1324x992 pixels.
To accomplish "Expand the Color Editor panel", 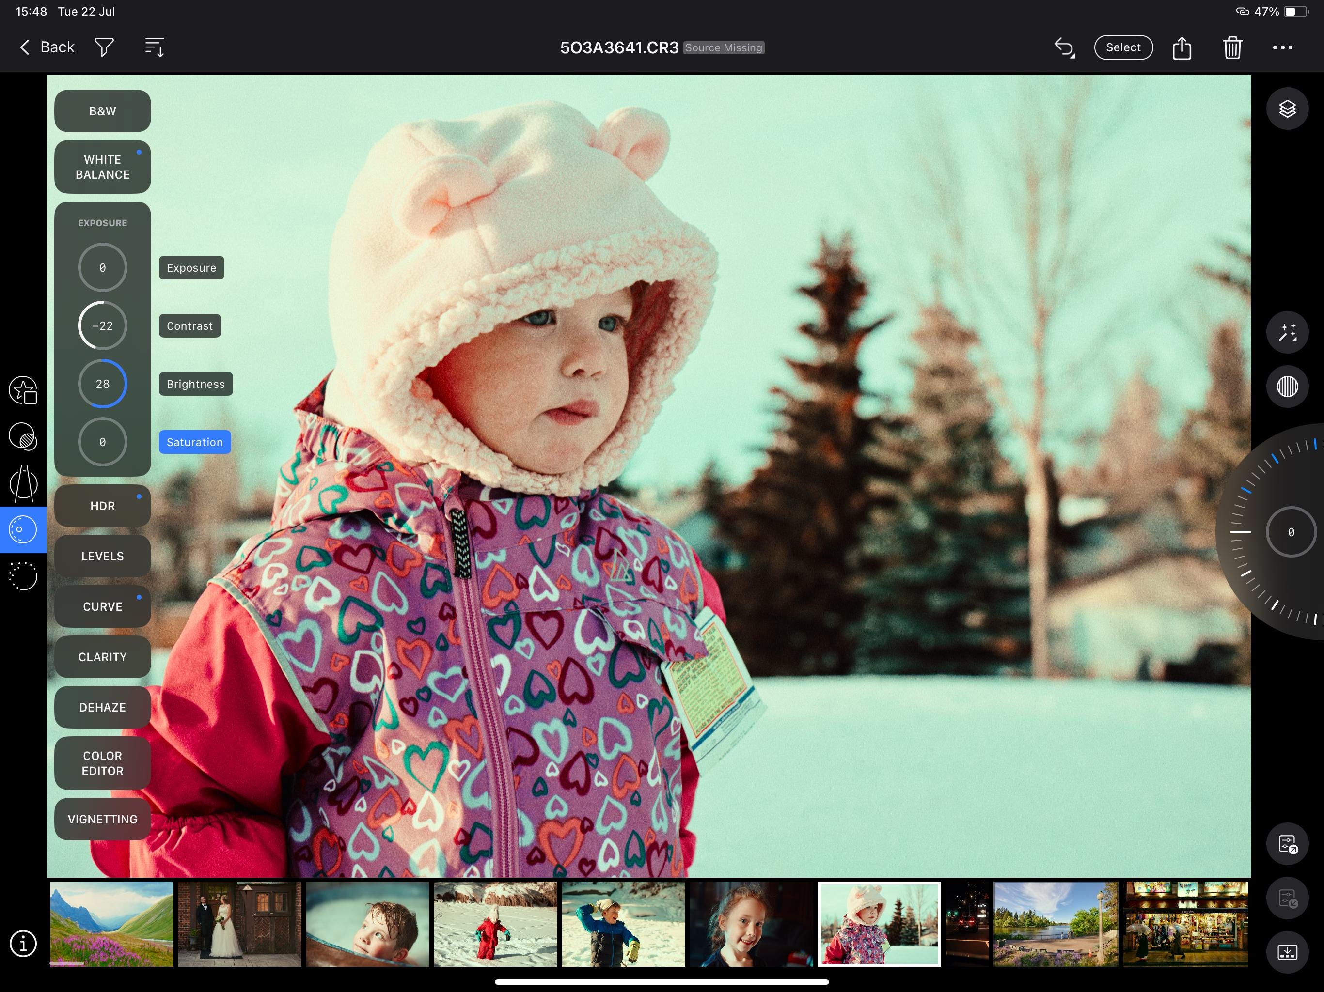I will click(x=102, y=763).
